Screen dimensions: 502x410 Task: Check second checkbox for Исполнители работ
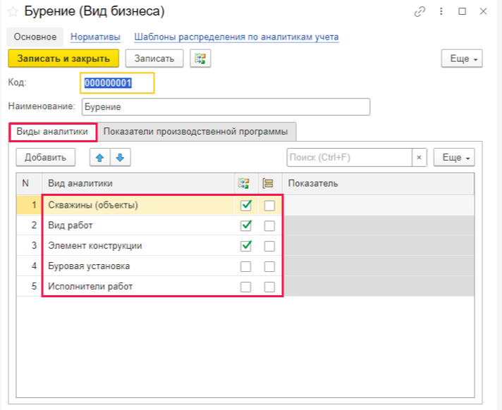[x=269, y=287]
